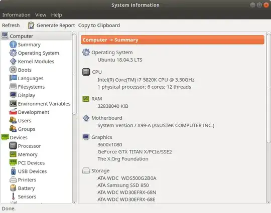
Task: Click the text Ubuntu 18.04.3 LTS
Action: (x=120, y=60)
